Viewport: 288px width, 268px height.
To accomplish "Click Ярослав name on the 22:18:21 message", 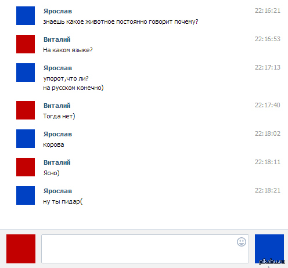I will [x=57, y=191].
